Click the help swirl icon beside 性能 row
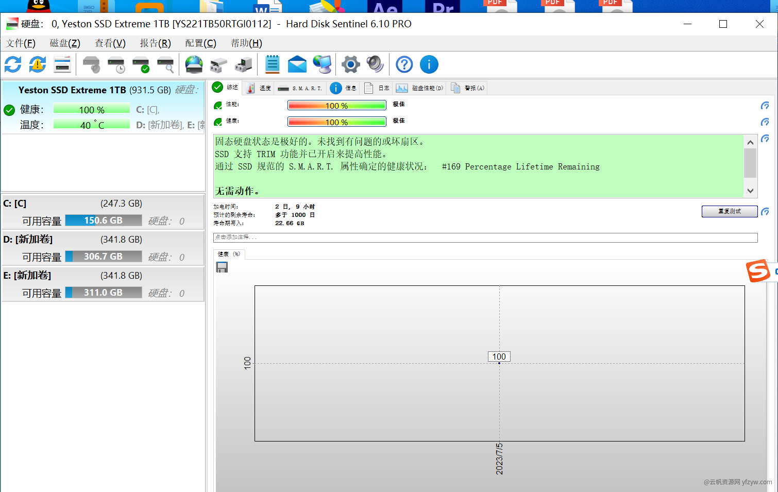This screenshot has height=492, width=778. pos(765,106)
